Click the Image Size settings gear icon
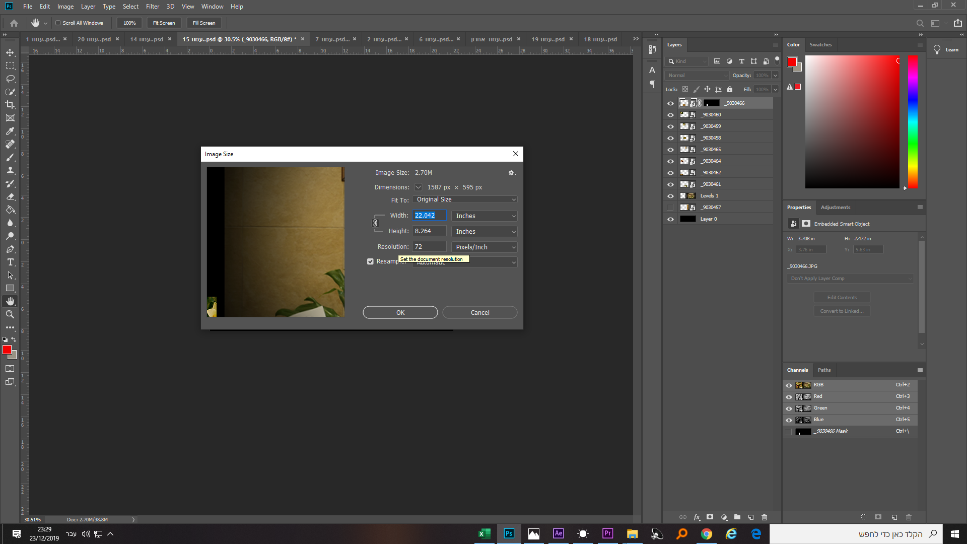Image resolution: width=967 pixels, height=544 pixels. click(x=511, y=173)
